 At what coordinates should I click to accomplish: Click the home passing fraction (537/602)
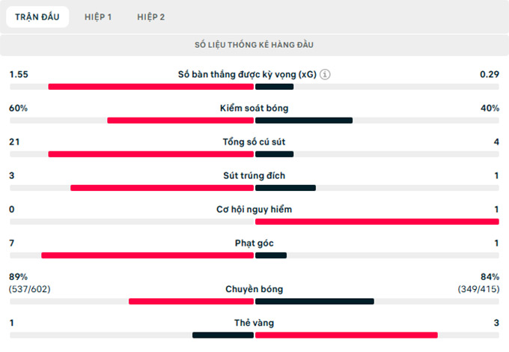(x=30, y=289)
